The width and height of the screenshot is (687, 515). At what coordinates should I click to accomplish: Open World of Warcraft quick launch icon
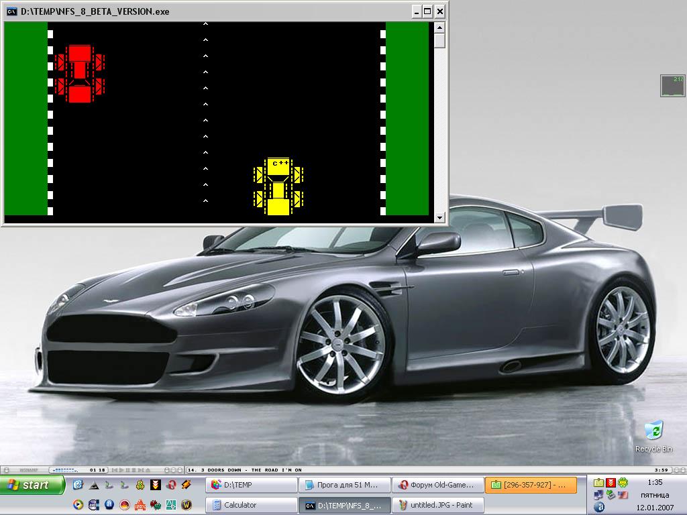click(x=187, y=505)
